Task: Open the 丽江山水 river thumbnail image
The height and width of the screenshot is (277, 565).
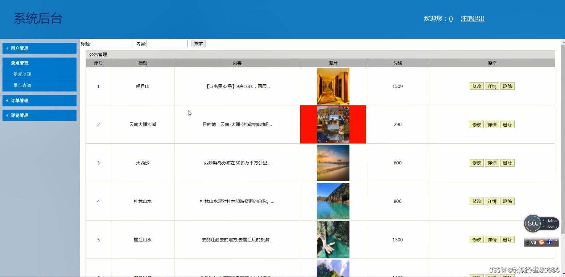Action: click(x=333, y=240)
